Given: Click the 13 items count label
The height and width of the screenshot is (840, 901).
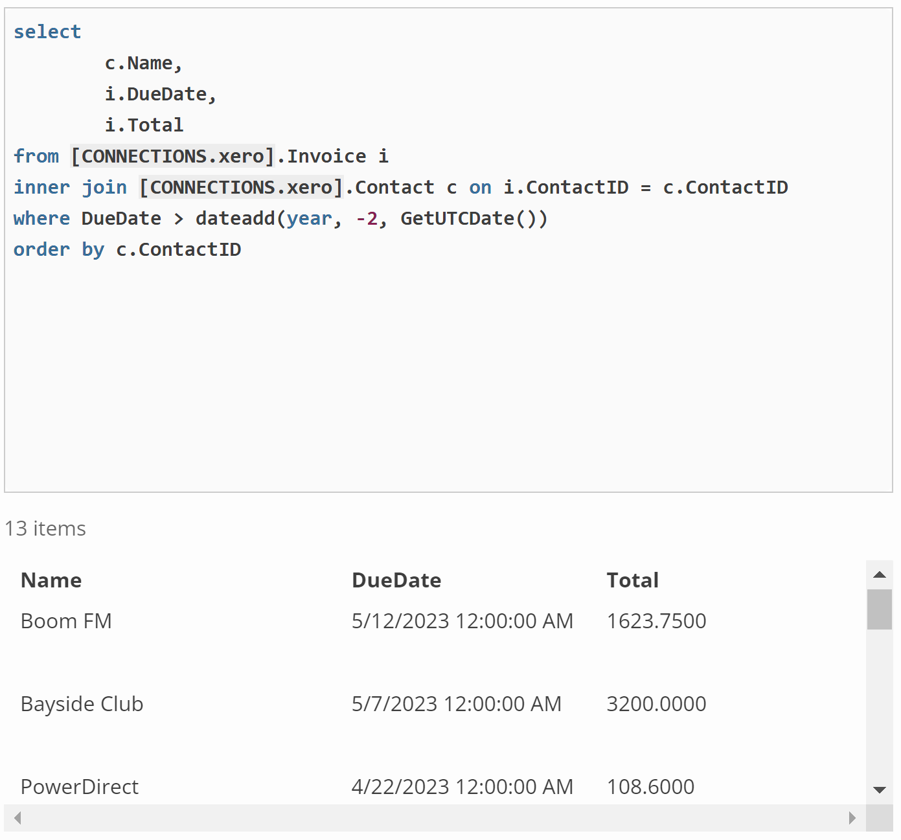Looking at the screenshot, I should (x=45, y=528).
